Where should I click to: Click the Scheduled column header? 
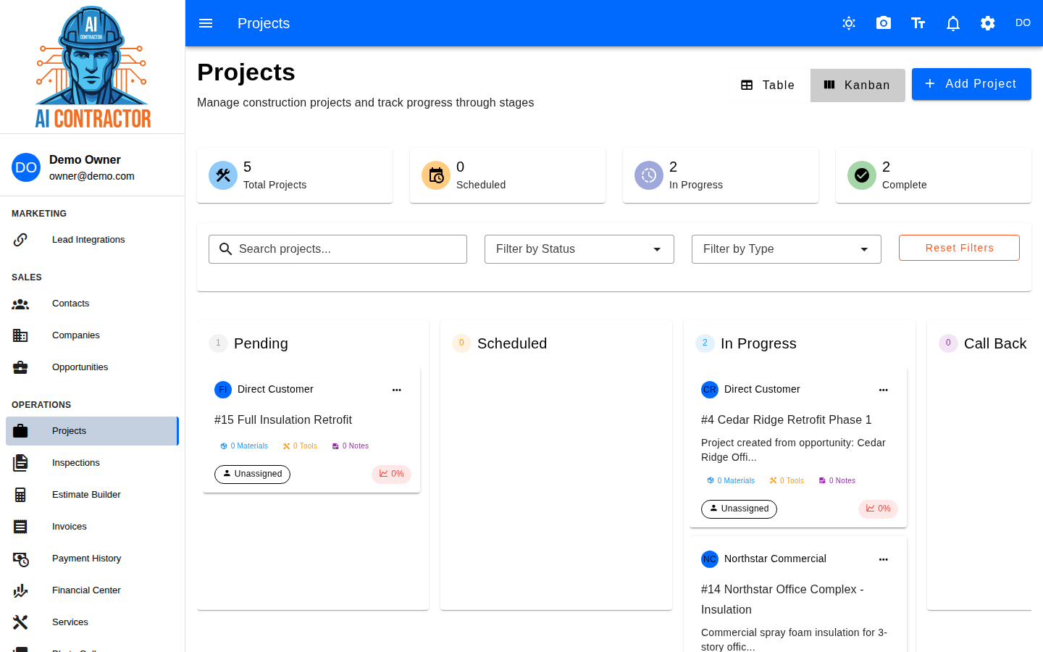[x=512, y=343]
